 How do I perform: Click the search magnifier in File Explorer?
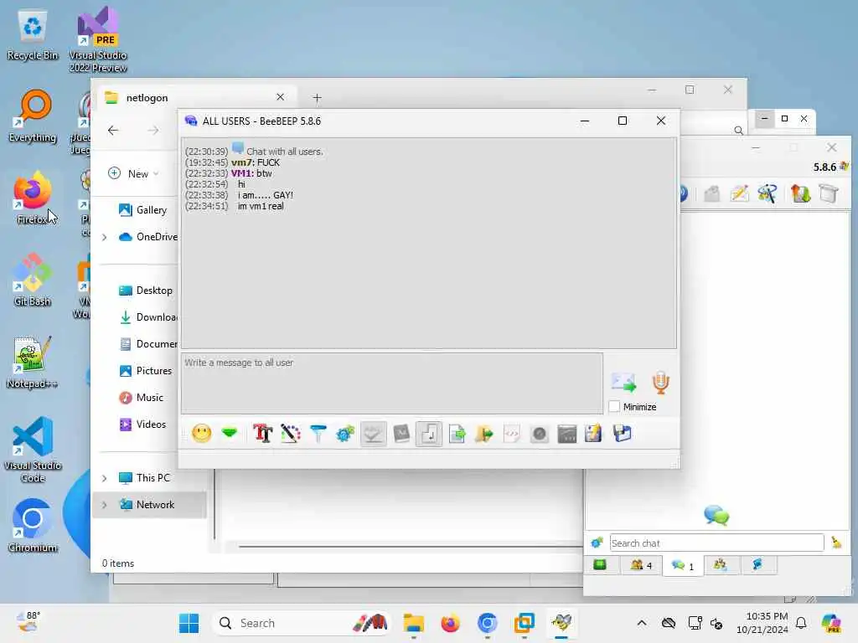coord(738,130)
